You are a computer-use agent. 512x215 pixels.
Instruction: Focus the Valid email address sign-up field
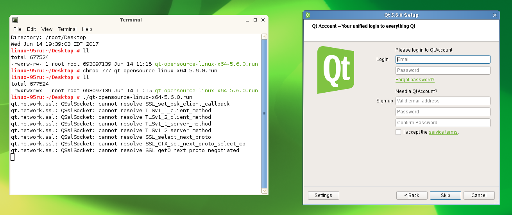[x=443, y=101]
